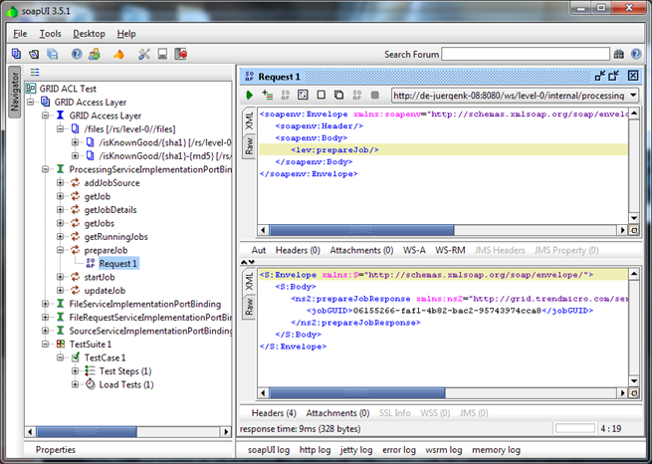The height and width of the screenshot is (464, 652).
Task: Expand FileServiceImplementationPortBinding tree node
Action: (x=46, y=304)
